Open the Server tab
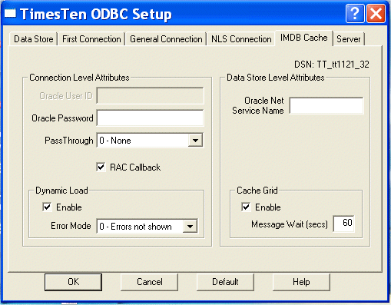Viewport: 391px width, 305px height. (x=349, y=39)
